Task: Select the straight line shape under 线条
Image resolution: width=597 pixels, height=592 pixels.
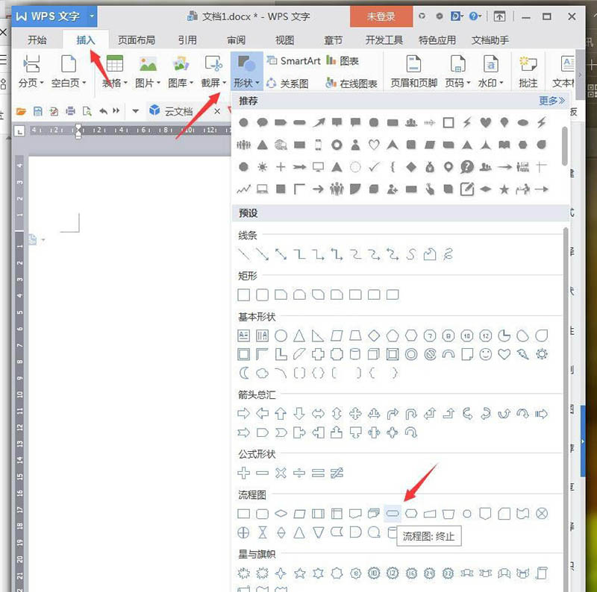Action: (x=244, y=254)
